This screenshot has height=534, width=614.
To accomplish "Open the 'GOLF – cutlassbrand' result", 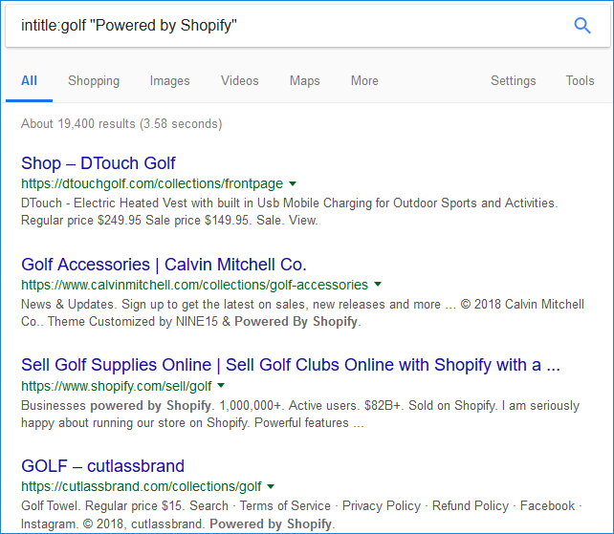I will (102, 466).
